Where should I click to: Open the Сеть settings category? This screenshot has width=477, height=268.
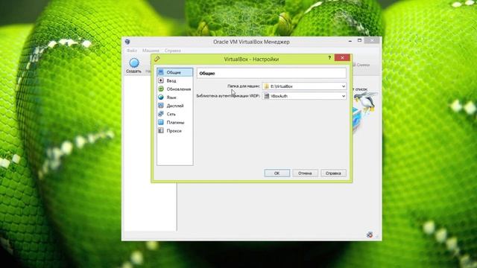pos(174,114)
